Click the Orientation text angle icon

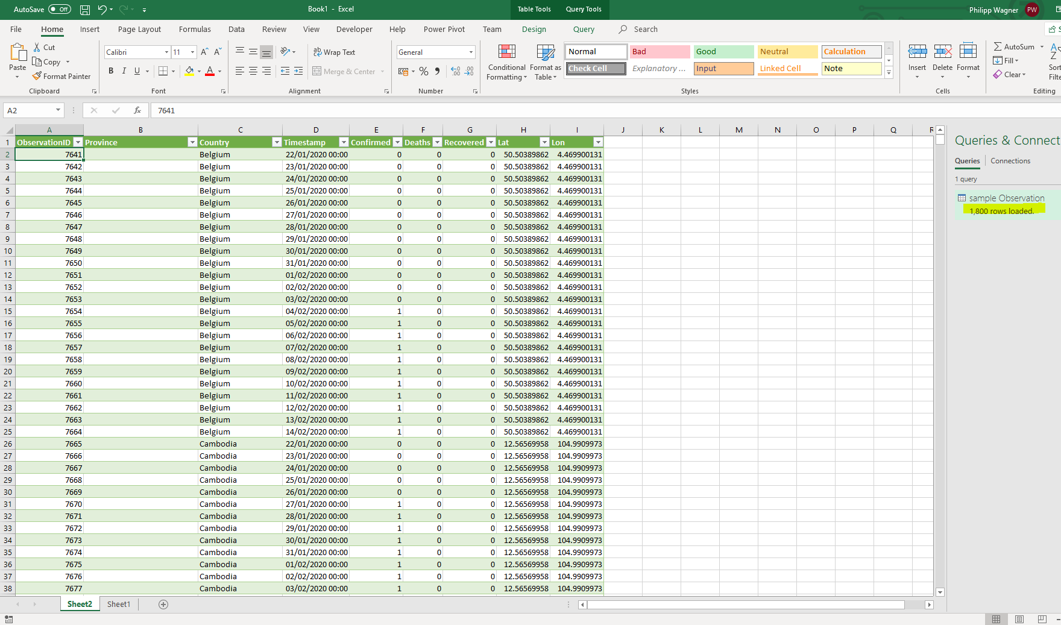tap(285, 52)
